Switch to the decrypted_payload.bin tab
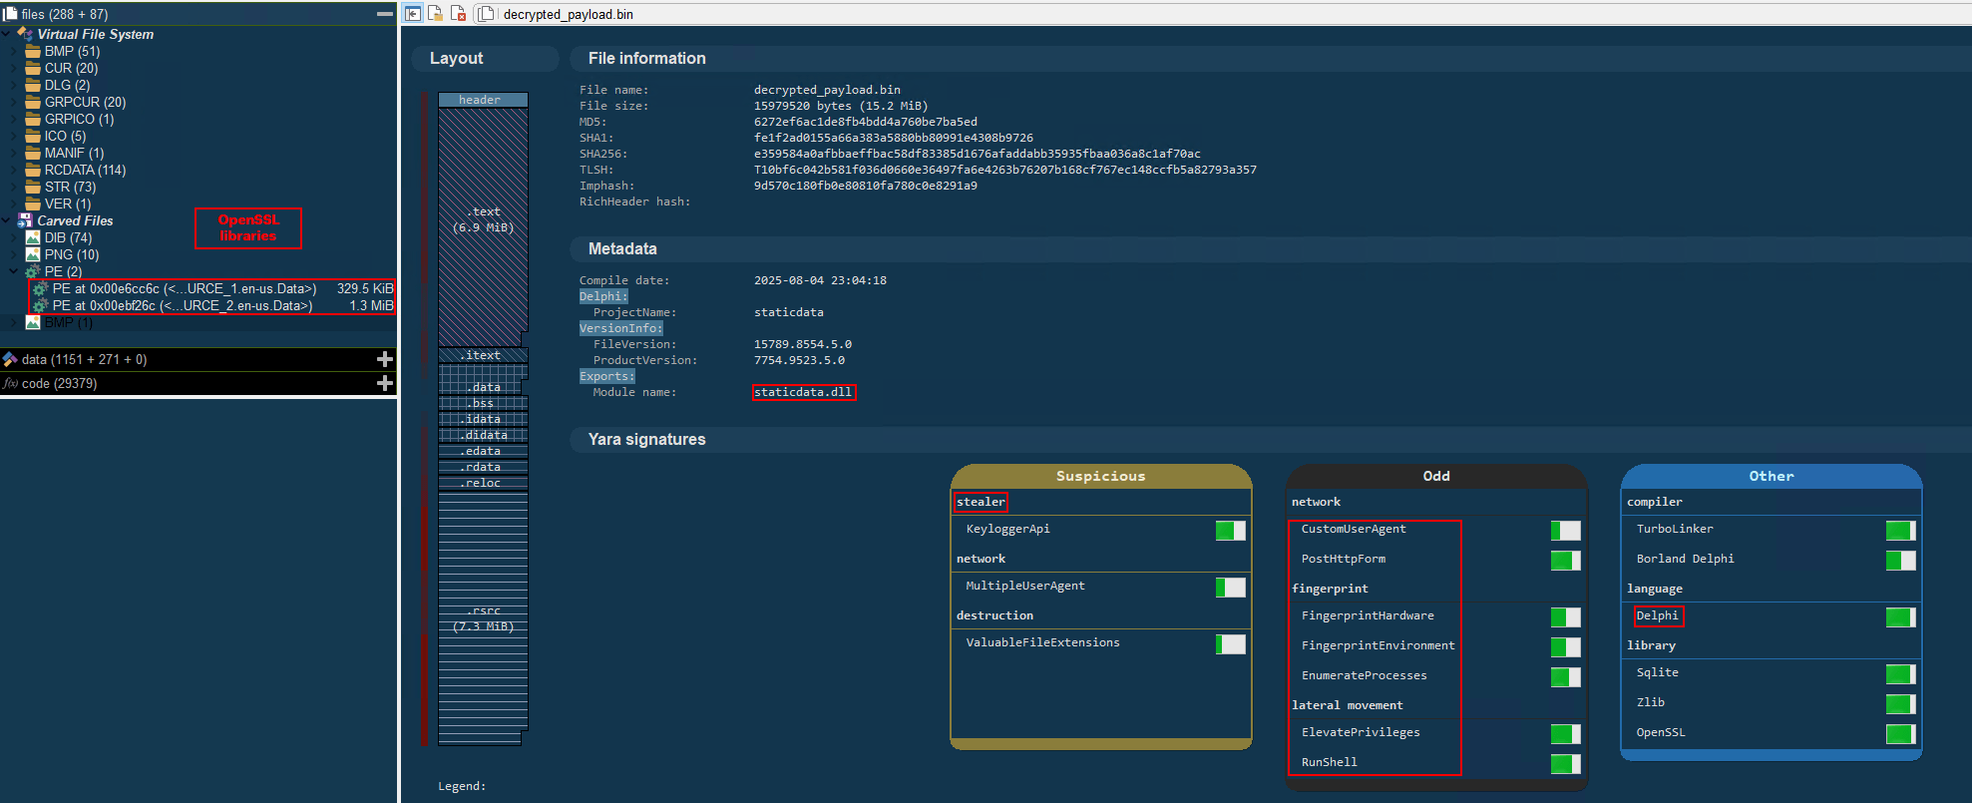The width and height of the screenshot is (1972, 803). pos(567,14)
